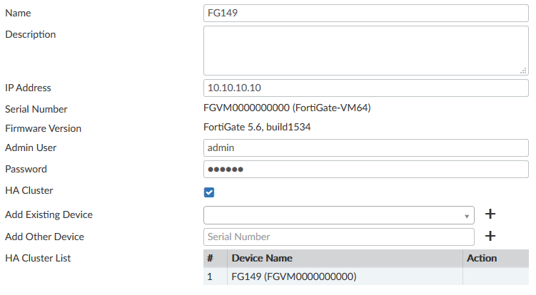Click the IP Address field showing 10.10.10.10
Screen dimensions: 536x295
coord(365,88)
